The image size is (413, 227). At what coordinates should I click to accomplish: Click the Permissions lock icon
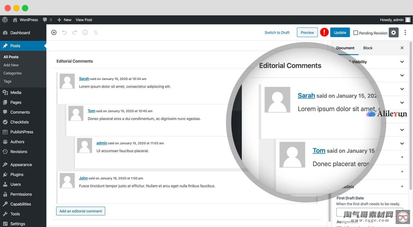(5, 194)
